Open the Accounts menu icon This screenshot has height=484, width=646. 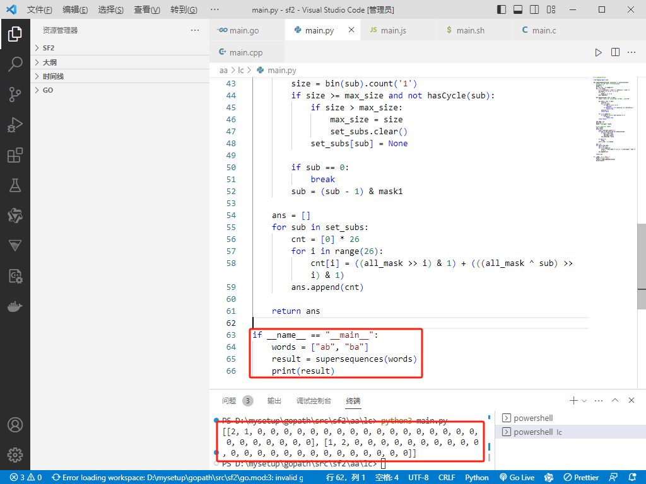click(x=15, y=425)
